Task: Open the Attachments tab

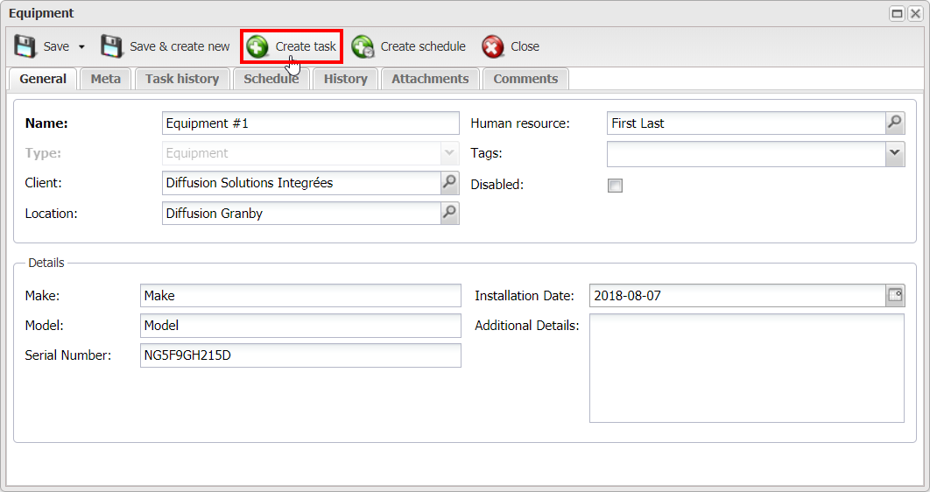Action: point(430,79)
